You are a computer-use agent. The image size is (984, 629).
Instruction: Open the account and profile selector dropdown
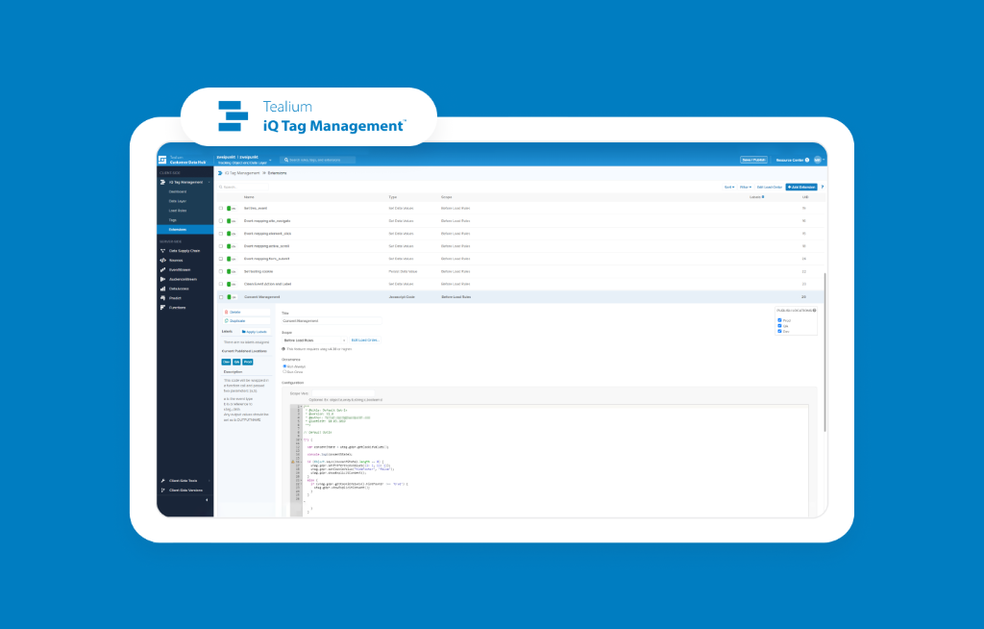tap(244, 160)
